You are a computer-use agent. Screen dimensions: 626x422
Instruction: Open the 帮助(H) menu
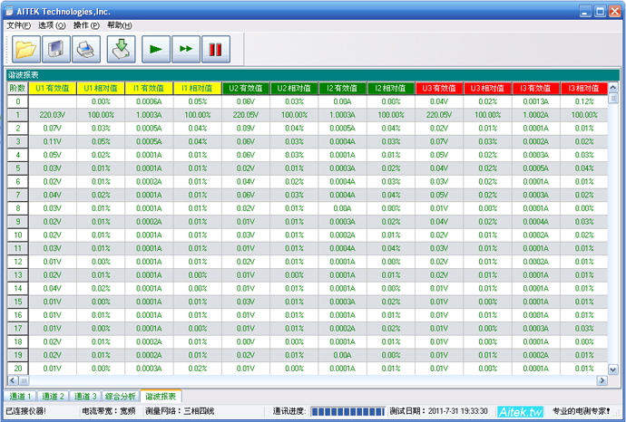[120, 25]
